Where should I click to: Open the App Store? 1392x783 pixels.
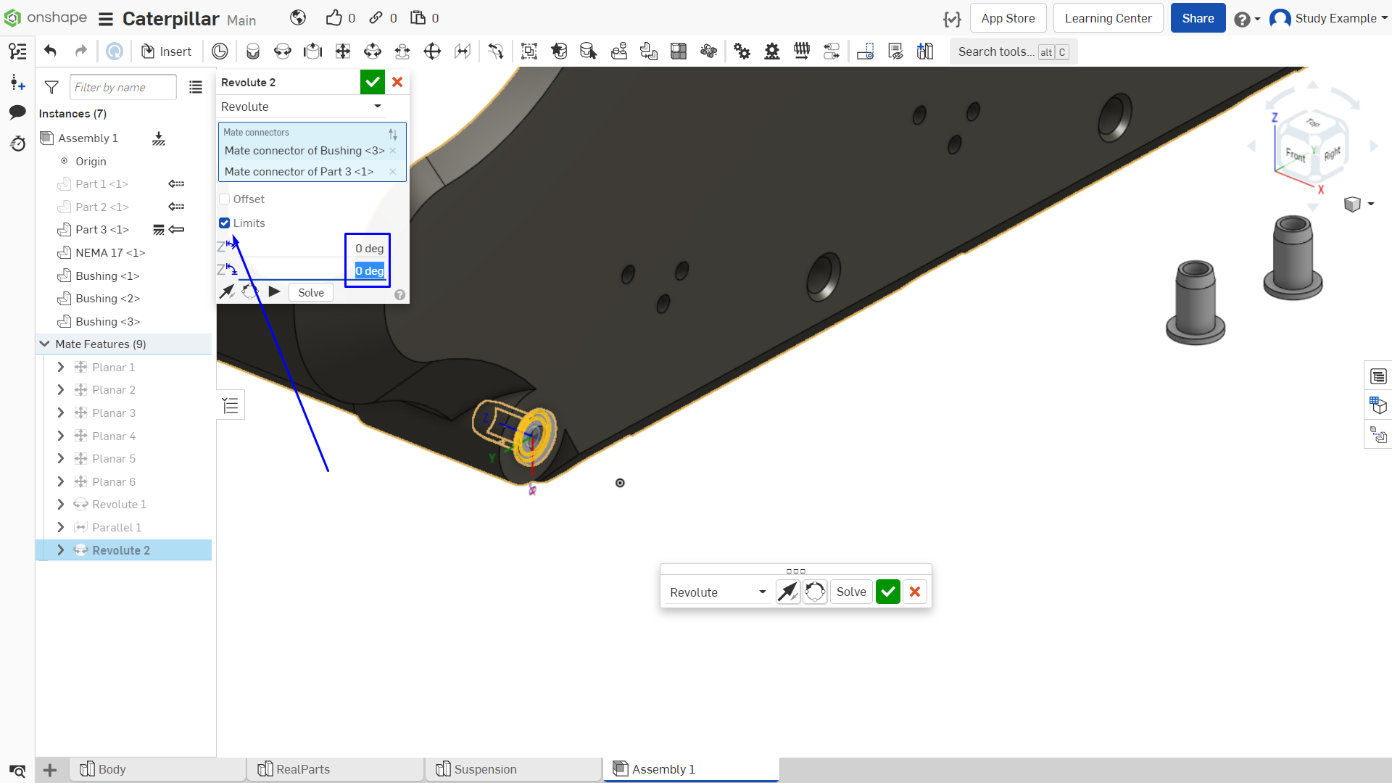click(x=1008, y=18)
